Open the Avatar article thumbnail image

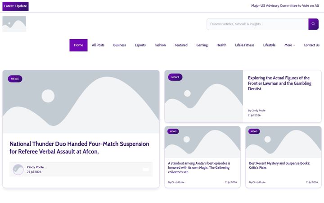click(202, 142)
